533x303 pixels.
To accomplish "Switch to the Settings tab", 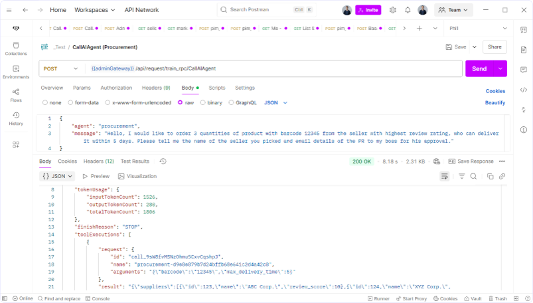I will pos(245,88).
